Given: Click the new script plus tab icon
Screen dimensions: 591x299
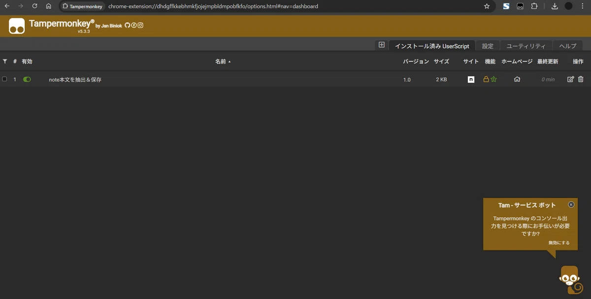Looking at the screenshot, I should pyautogui.click(x=382, y=45).
